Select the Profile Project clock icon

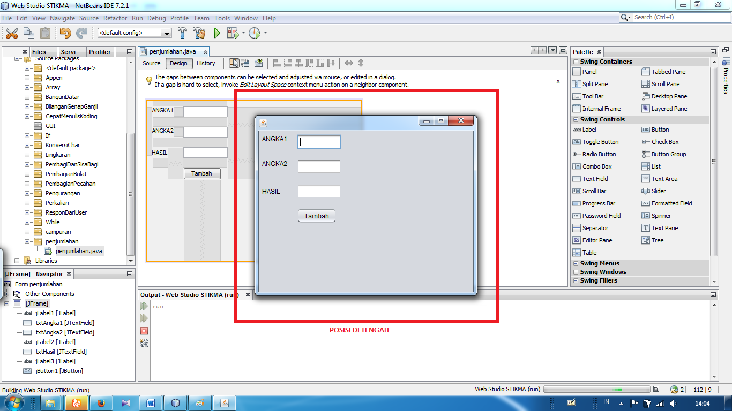[x=252, y=33]
